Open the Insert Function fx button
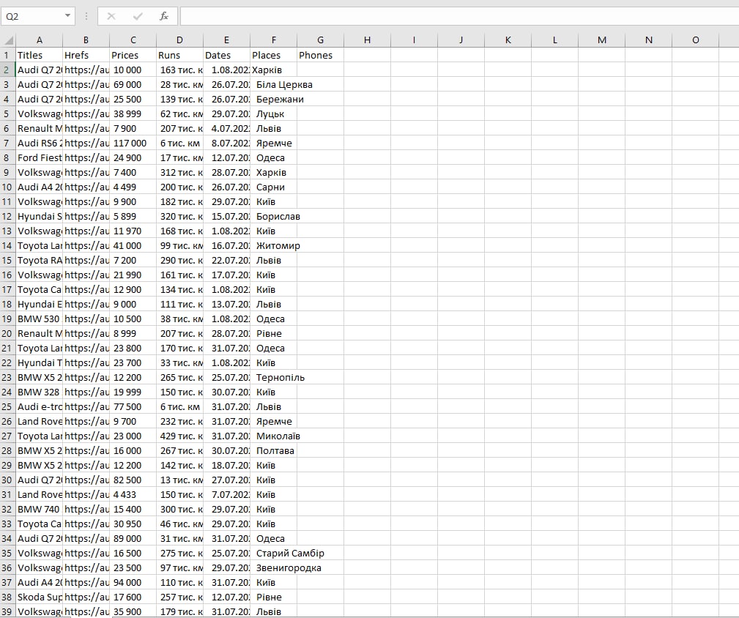Image resolution: width=739 pixels, height=618 pixels. click(x=163, y=17)
